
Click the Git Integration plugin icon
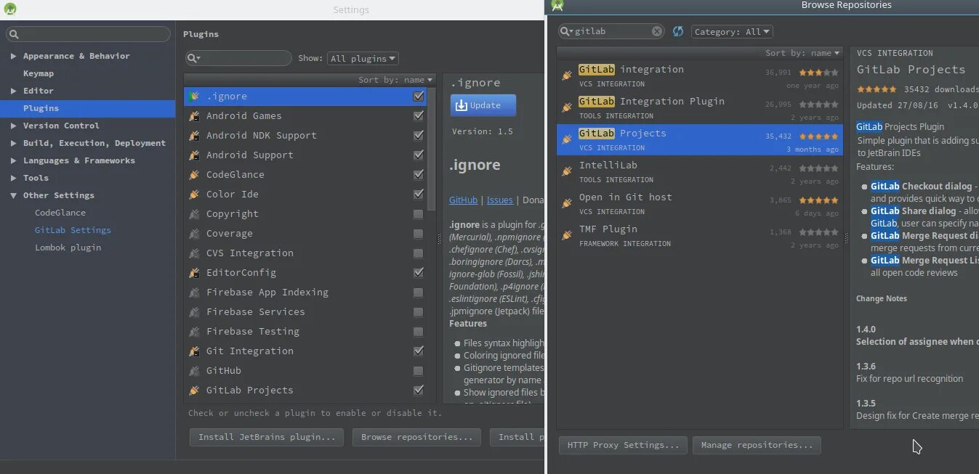pyautogui.click(x=194, y=351)
